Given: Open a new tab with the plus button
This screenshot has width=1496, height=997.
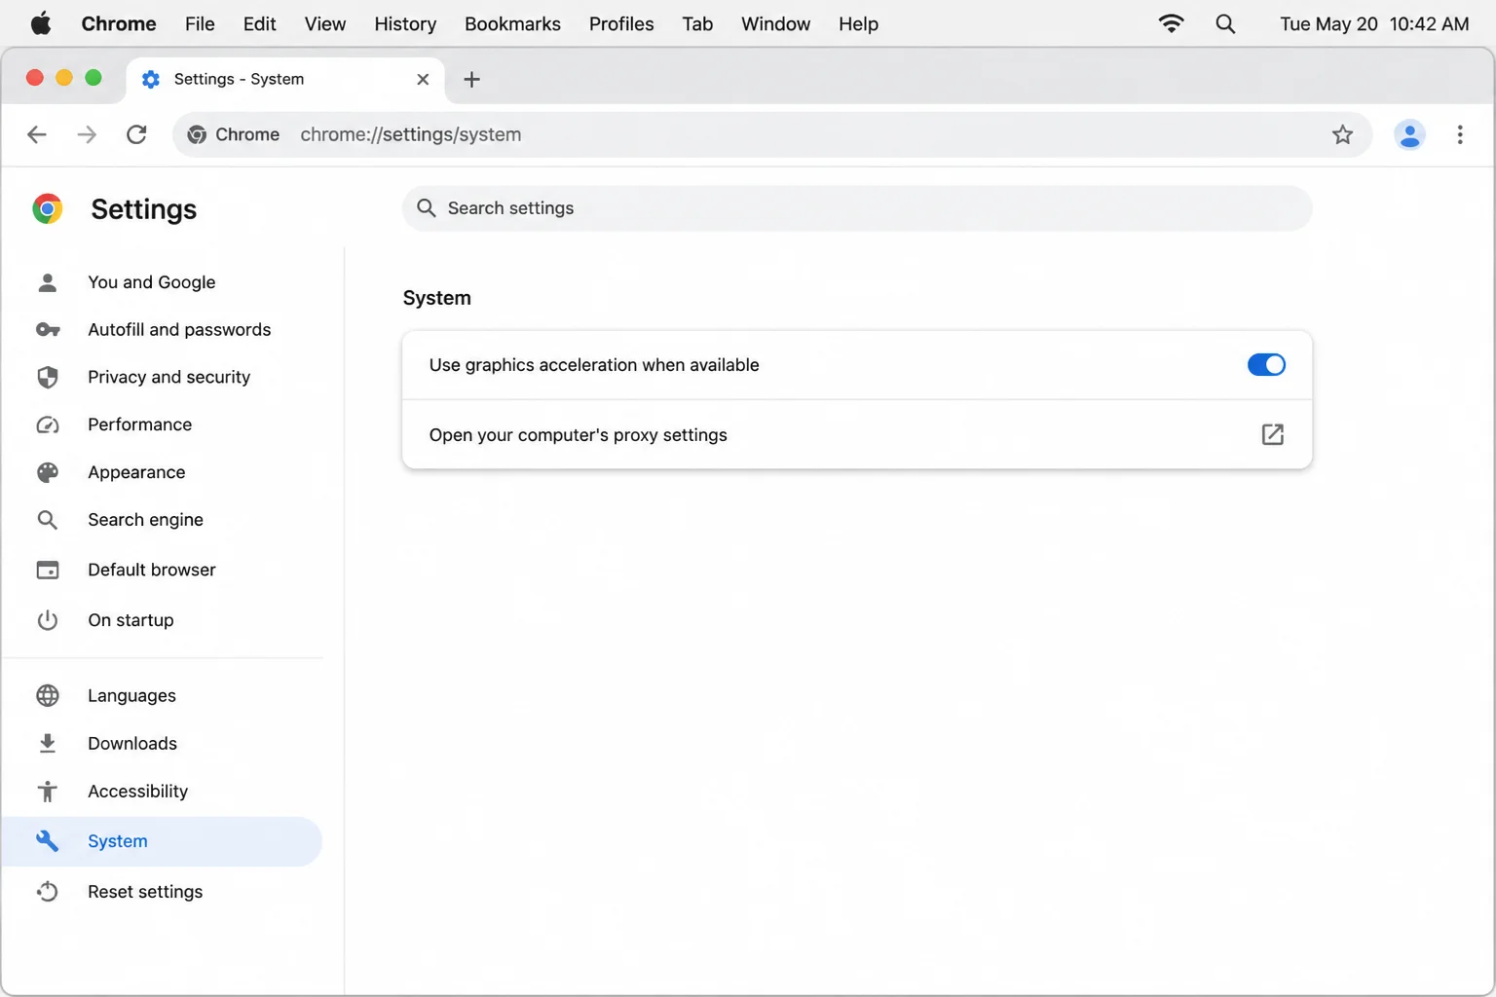Looking at the screenshot, I should [x=471, y=80].
